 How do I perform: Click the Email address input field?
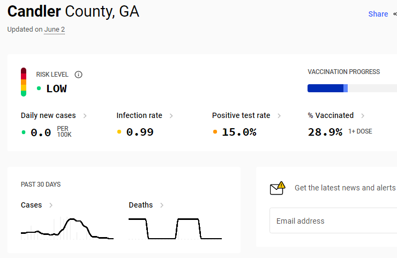click(x=333, y=220)
